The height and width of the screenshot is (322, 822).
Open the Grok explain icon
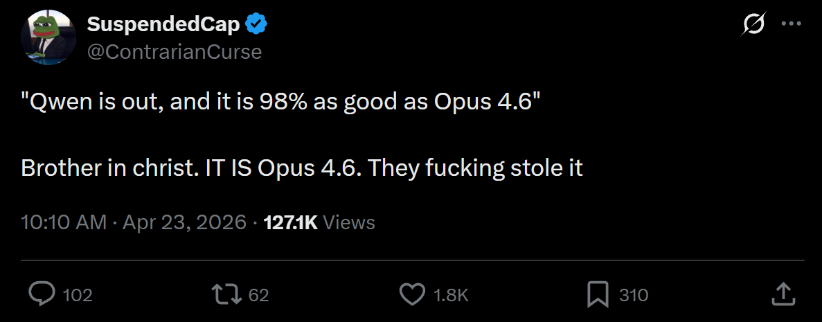coord(753,25)
